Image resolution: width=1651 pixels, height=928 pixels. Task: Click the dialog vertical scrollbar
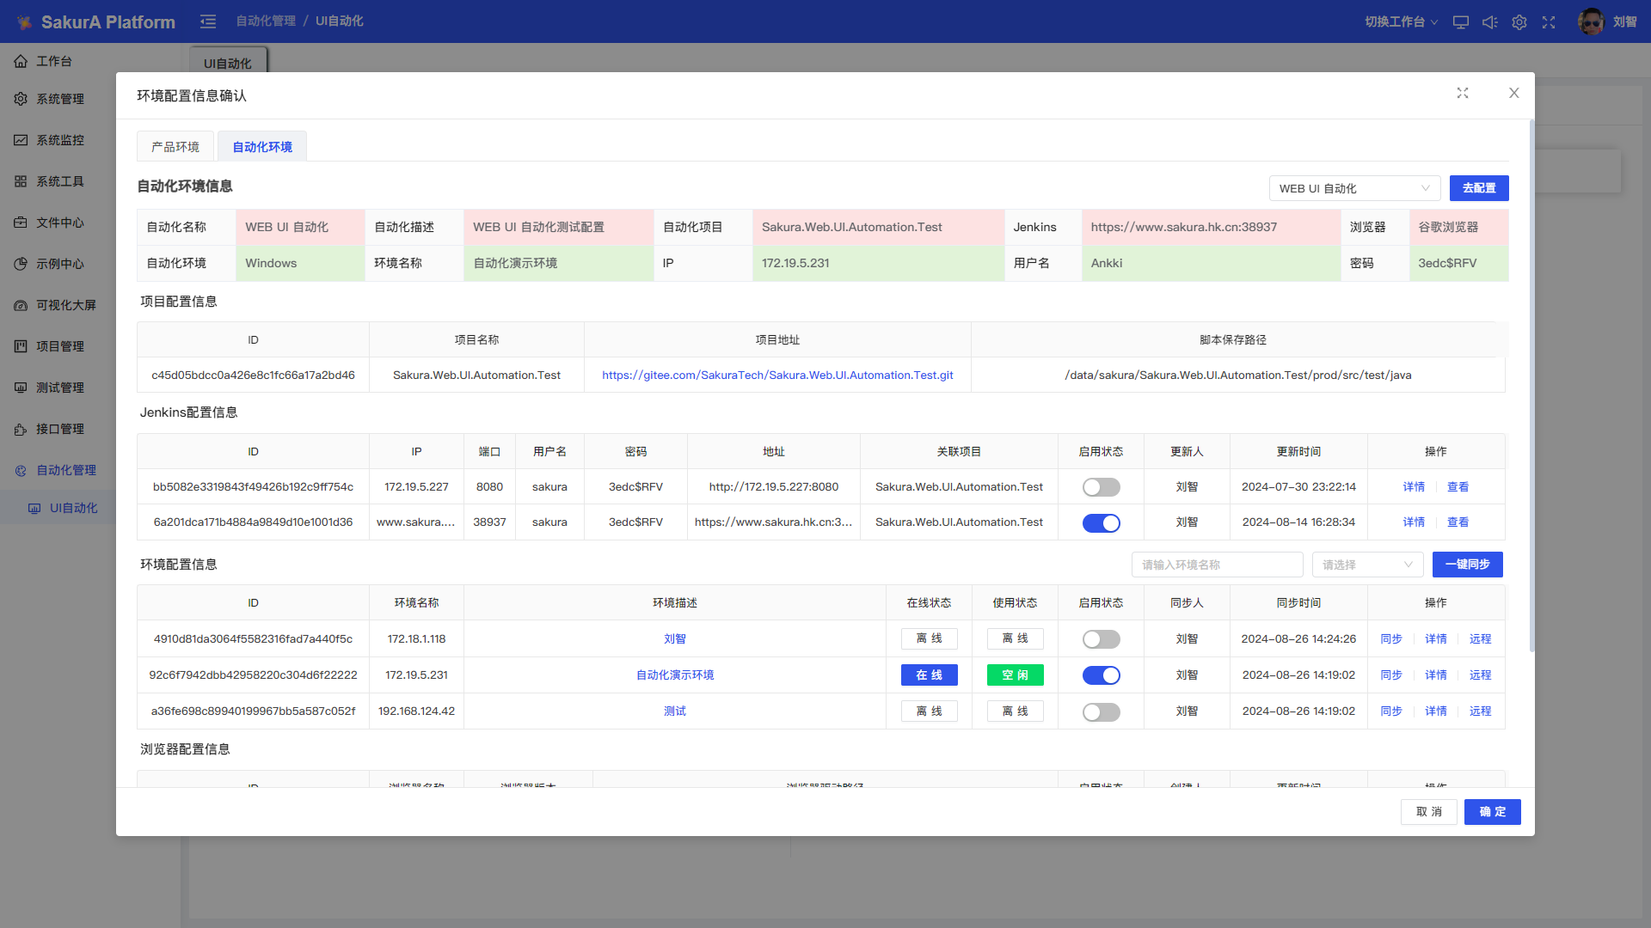[x=1531, y=387]
